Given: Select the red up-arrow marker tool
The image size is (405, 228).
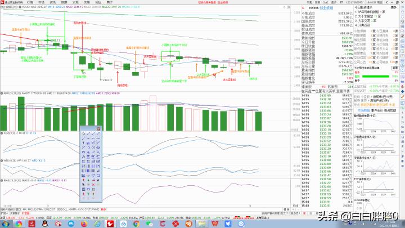Looking at the screenshot, I should [x=83, y=180].
